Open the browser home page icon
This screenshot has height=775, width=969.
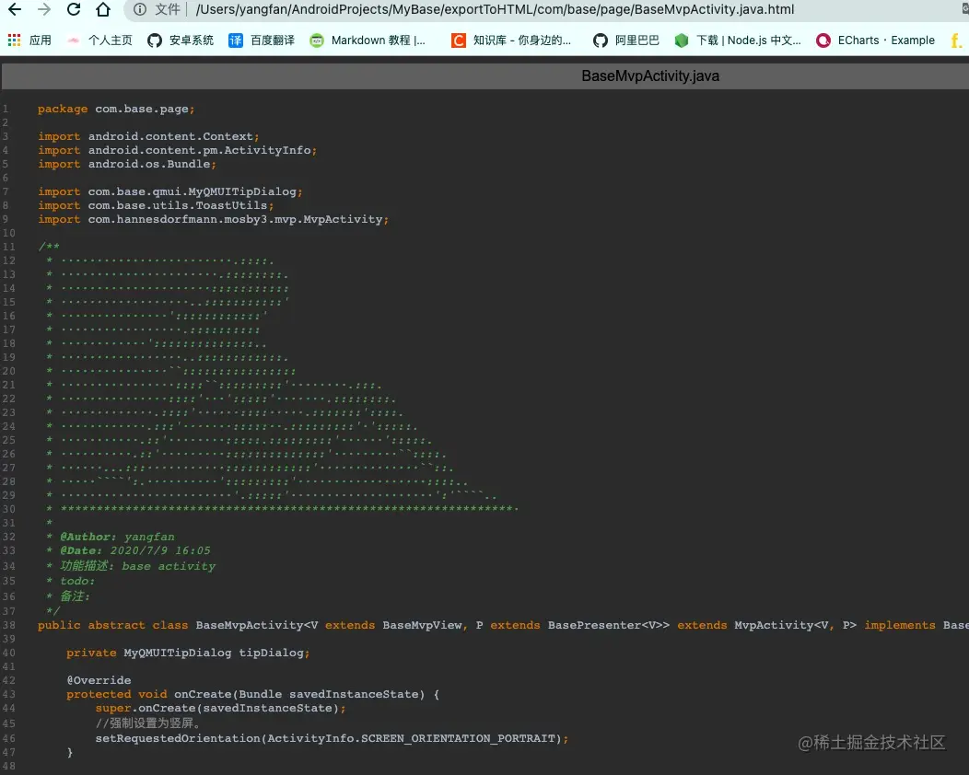tap(103, 9)
